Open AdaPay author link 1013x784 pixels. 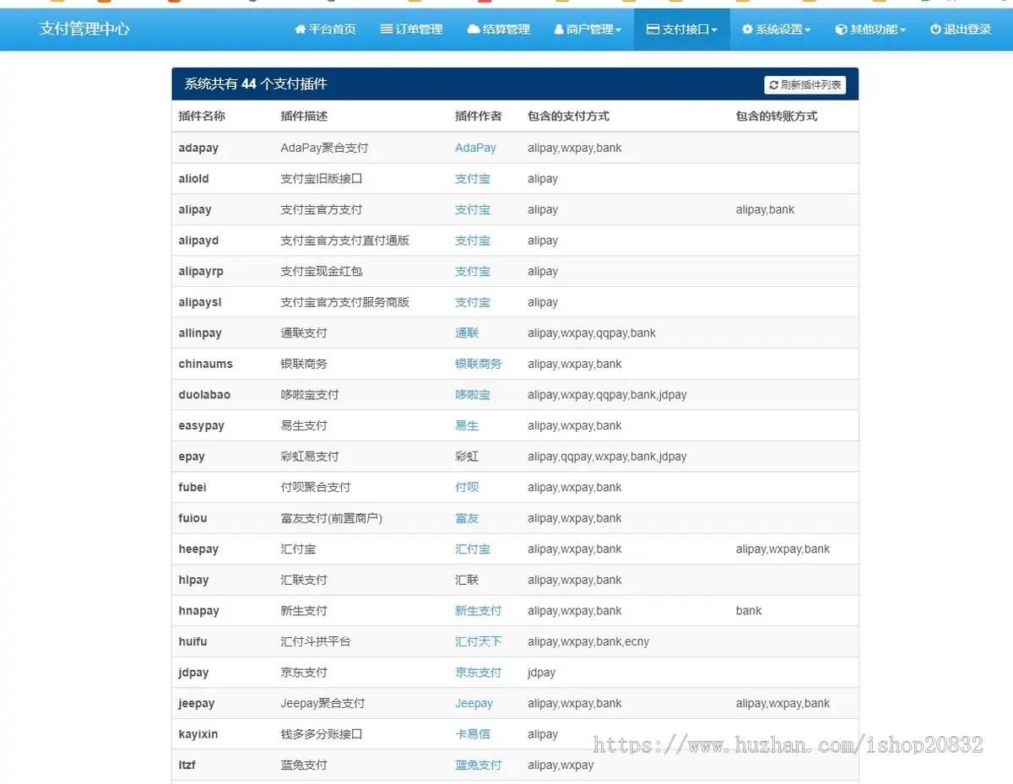tap(475, 148)
